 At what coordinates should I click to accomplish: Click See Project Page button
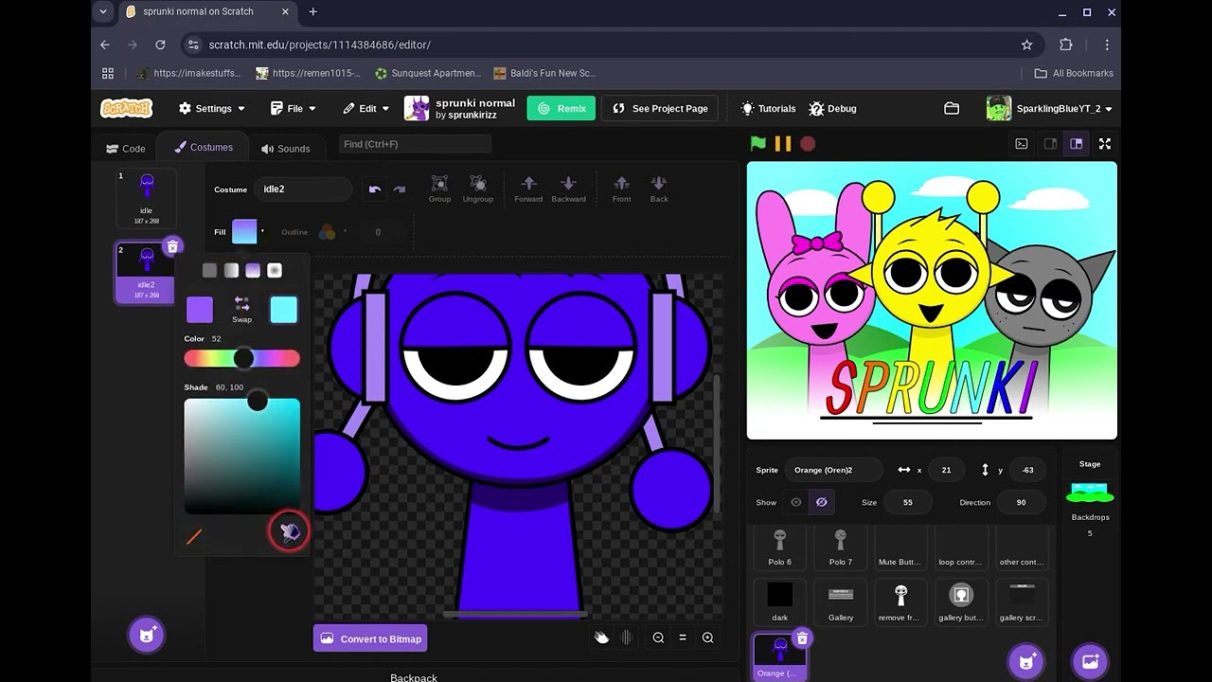pos(660,109)
